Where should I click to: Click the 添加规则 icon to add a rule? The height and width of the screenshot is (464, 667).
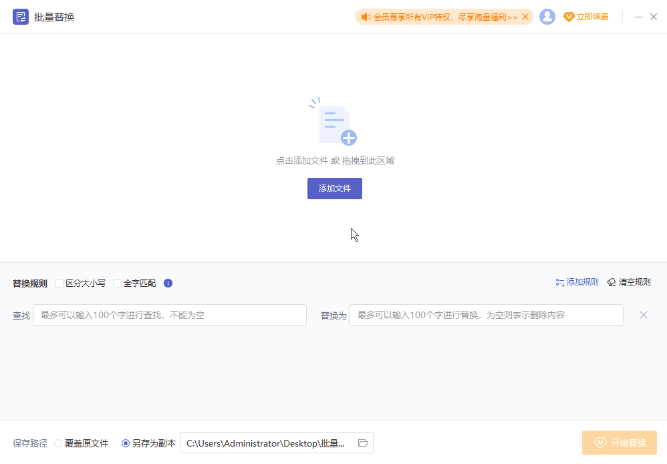(x=559, y=281)
